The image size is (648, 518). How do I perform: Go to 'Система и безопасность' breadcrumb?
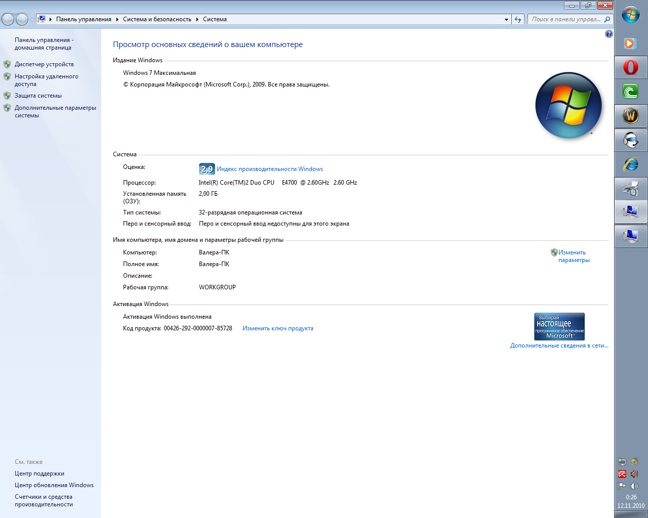click(x=157, y=19)
